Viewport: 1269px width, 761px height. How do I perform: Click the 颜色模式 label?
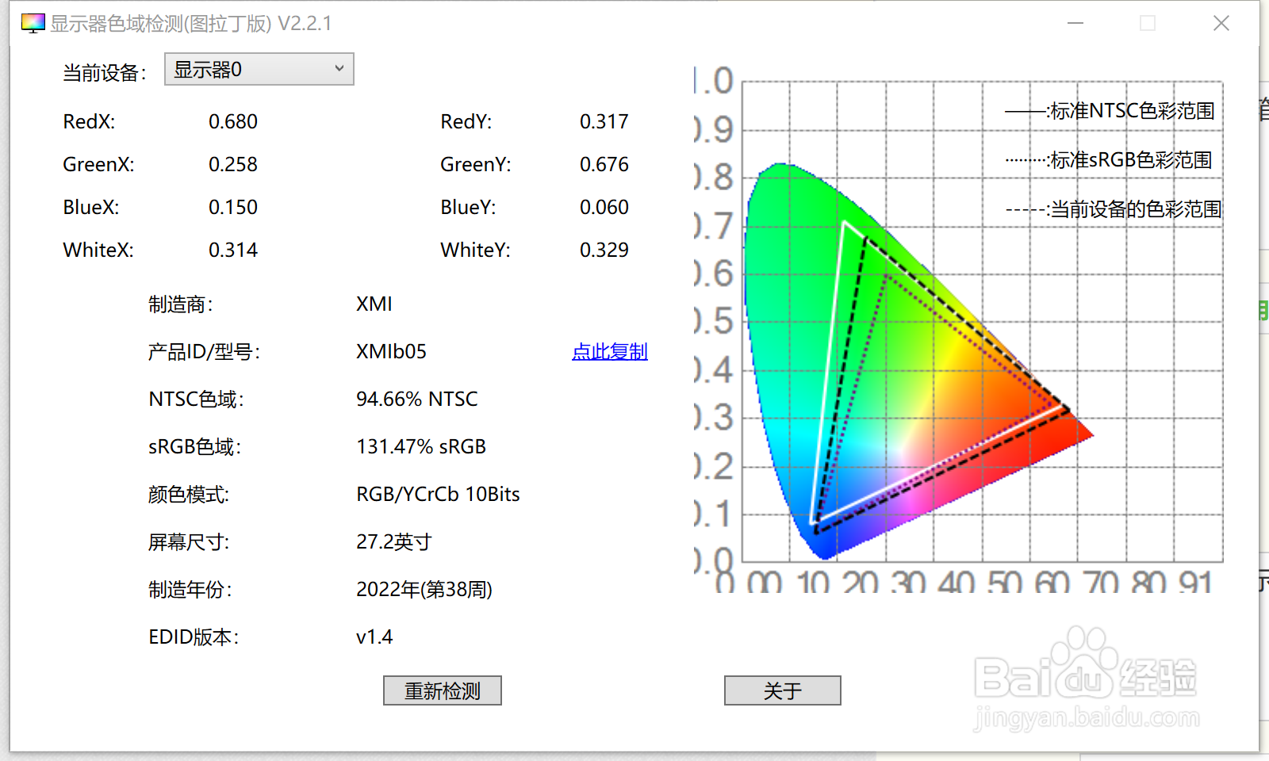click(189, 495)
